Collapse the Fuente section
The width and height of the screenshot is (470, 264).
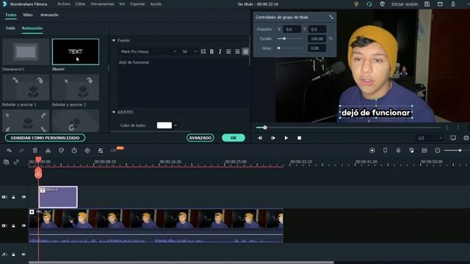[114, 40]
